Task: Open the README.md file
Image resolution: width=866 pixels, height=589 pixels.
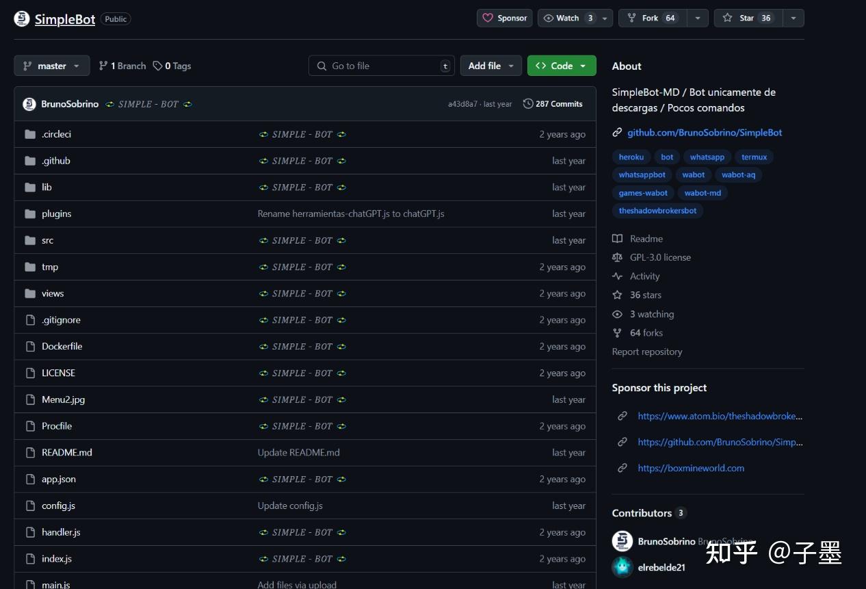Action: point(66,452)
